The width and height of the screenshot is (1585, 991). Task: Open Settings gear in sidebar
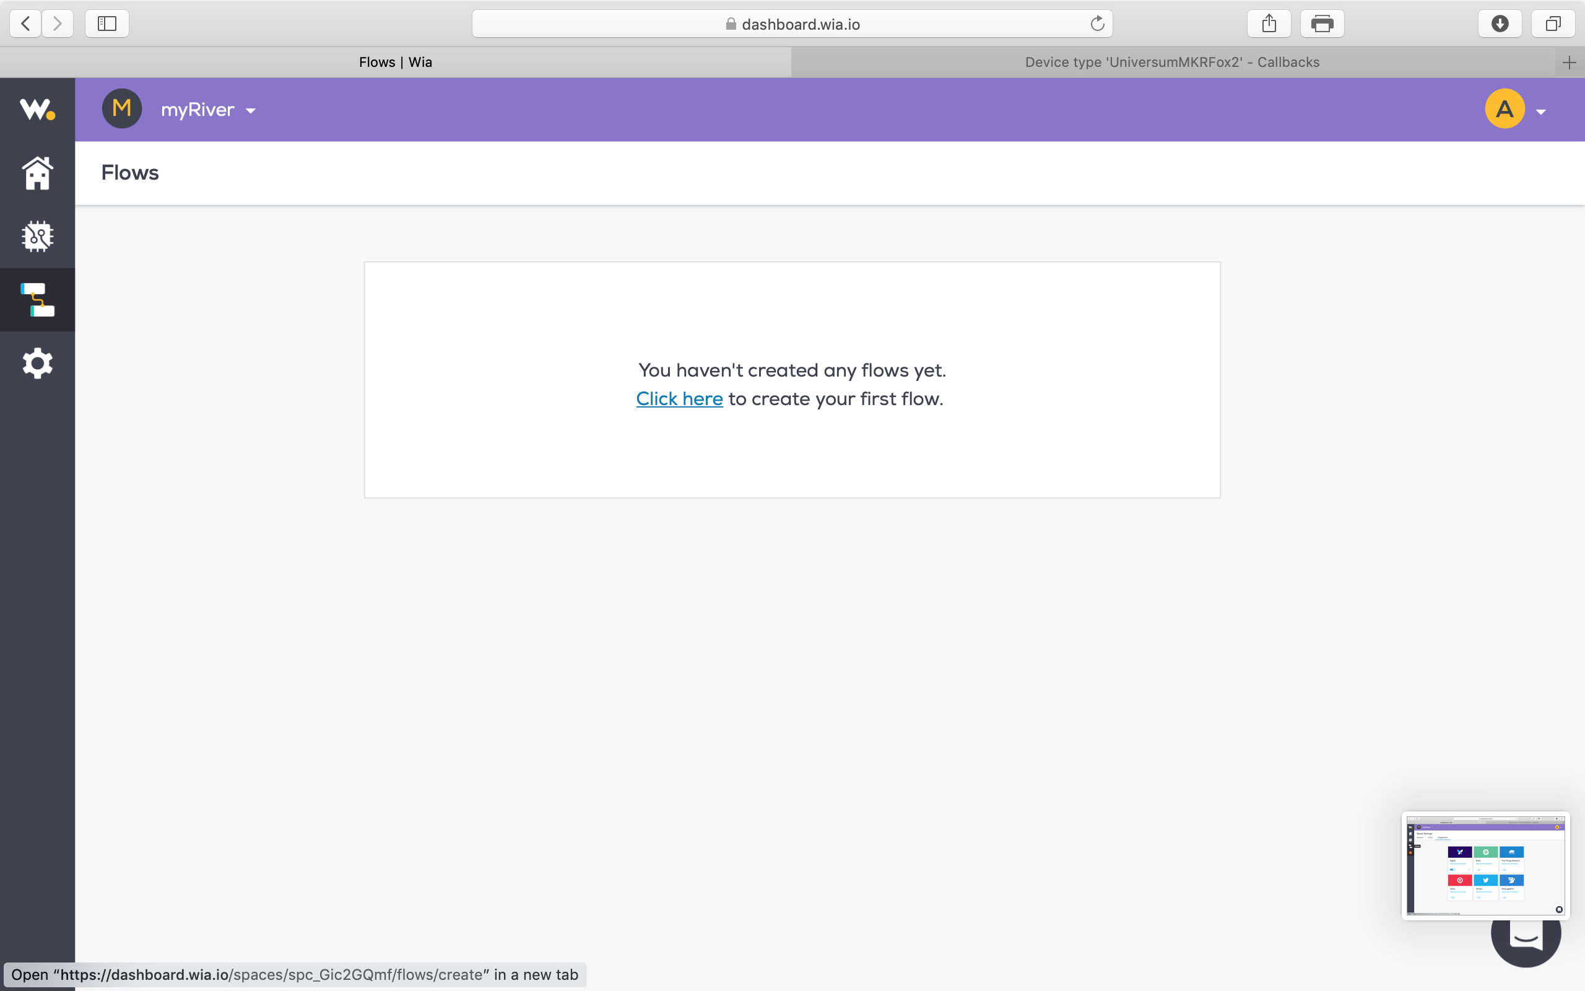click(37, 363)
